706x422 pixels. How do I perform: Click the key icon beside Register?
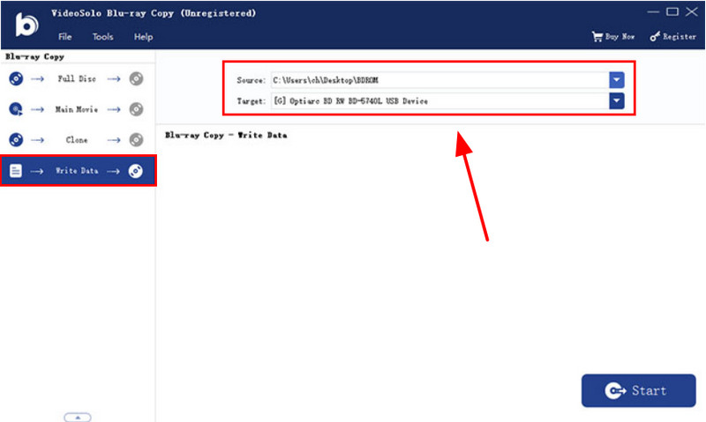(x=655, y=36)
